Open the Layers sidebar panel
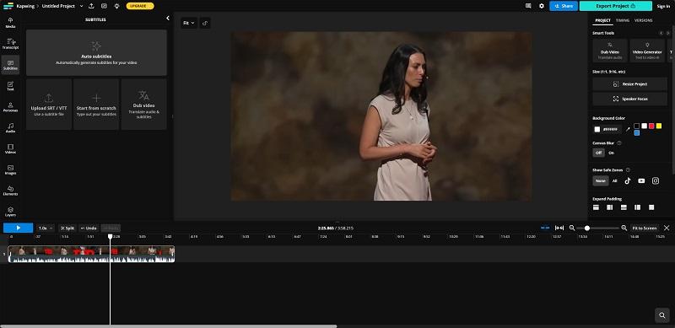The image size is (675, 328). (x=10, y=212)
